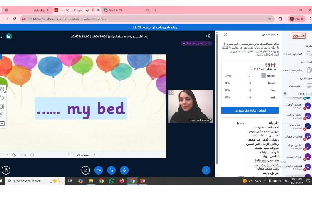Open WhatsApp from the taskbar

pyautogui.click(x=111, y=181)
